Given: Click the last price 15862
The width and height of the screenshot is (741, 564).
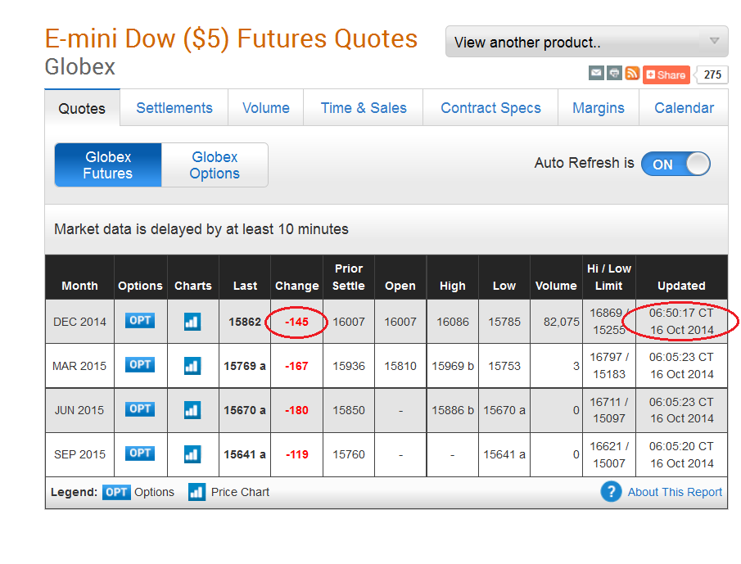Looking at the screenshot, I should 245,322.
